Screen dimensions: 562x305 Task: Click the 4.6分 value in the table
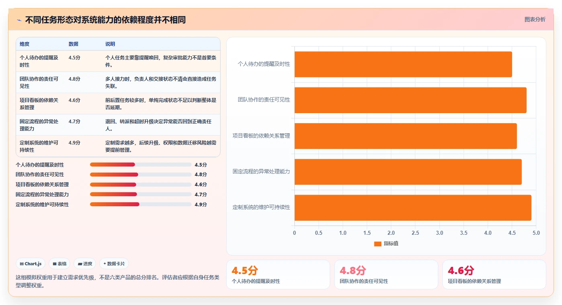74,100
